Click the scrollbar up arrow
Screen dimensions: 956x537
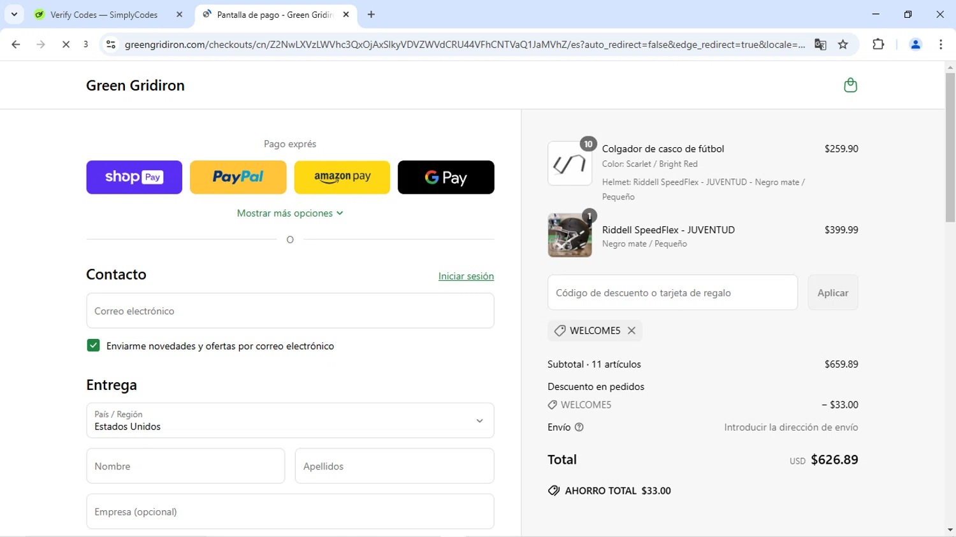click(x=950, y=67)
